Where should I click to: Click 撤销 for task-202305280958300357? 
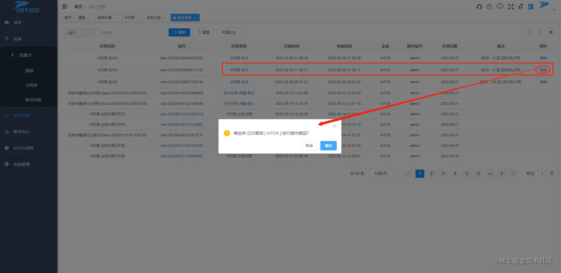[543, 58]
